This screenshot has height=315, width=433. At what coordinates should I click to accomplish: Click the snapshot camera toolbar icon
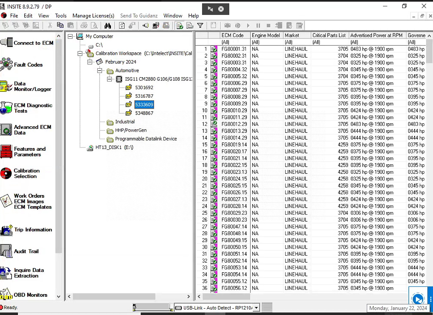pos(227,26)
